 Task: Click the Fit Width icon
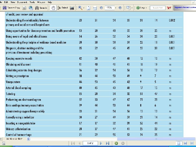[95, 8]
